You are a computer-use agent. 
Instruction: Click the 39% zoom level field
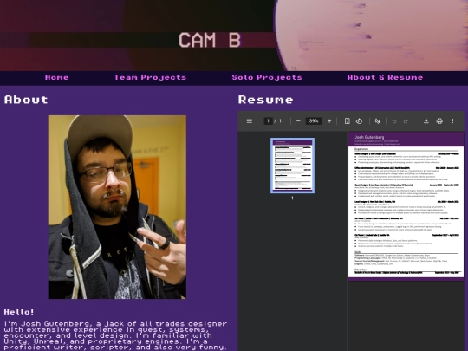[314, 120]
